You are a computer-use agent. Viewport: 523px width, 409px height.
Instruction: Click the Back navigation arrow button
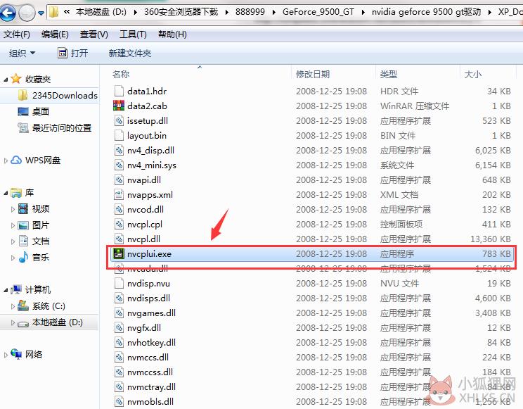(x=8, y=13)
